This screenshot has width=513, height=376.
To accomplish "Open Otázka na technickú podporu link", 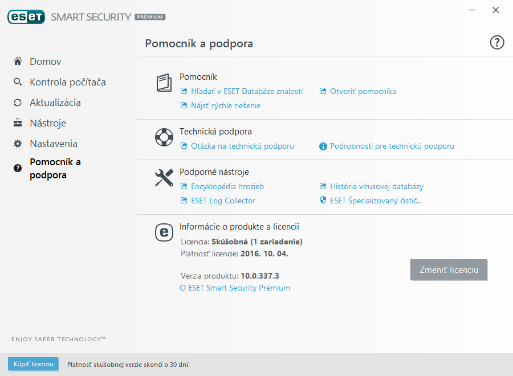I will (242, 146).
